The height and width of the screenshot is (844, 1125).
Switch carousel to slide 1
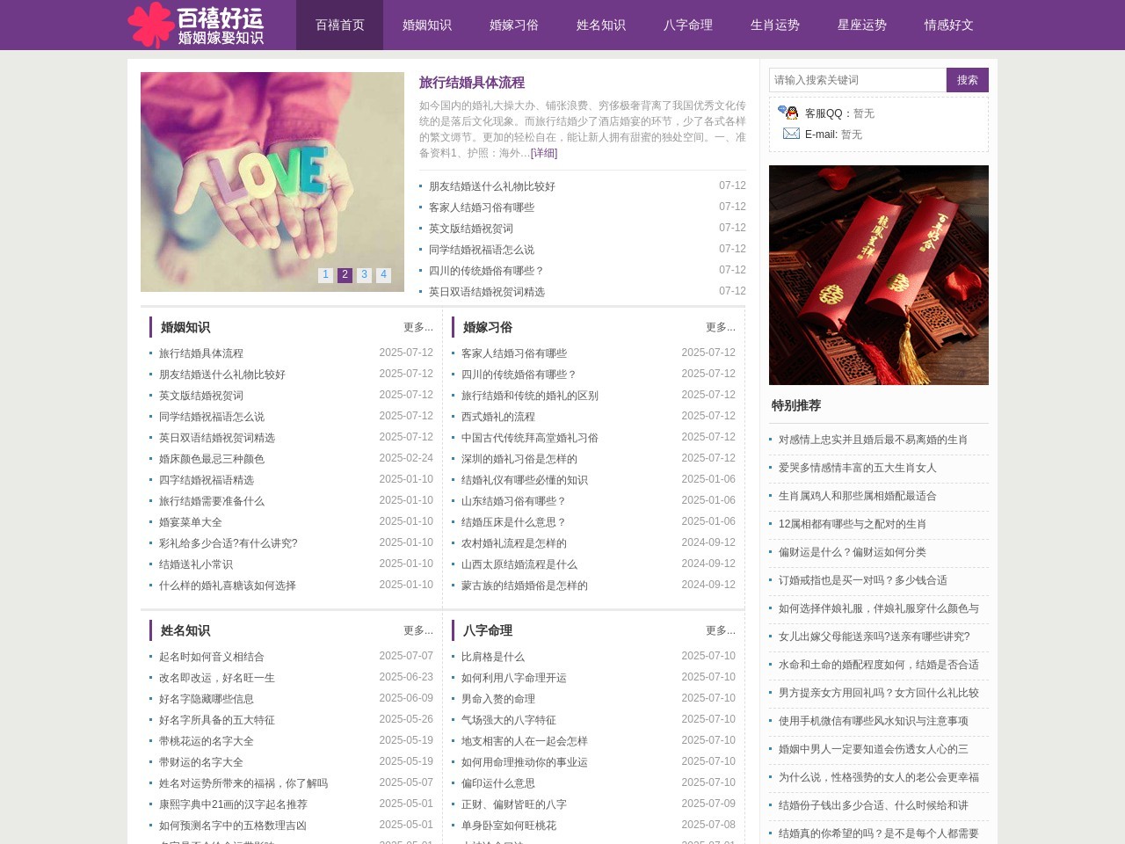coord(325,275)
